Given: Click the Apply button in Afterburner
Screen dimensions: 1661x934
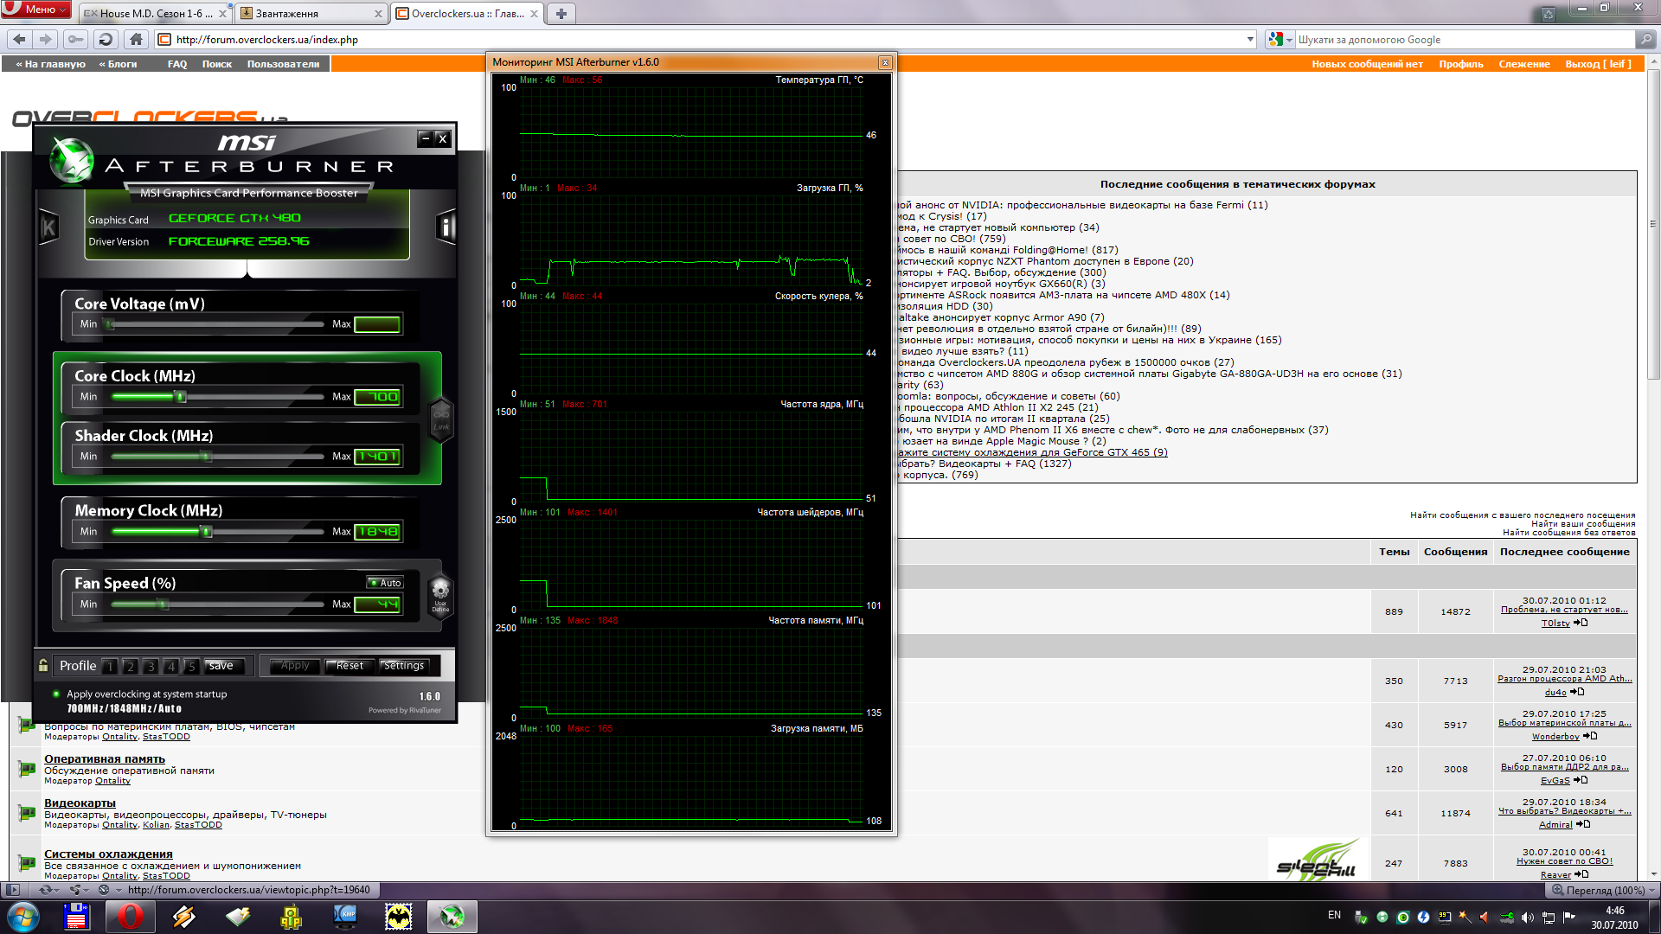Looking at the screenshot, I should 295,666.
